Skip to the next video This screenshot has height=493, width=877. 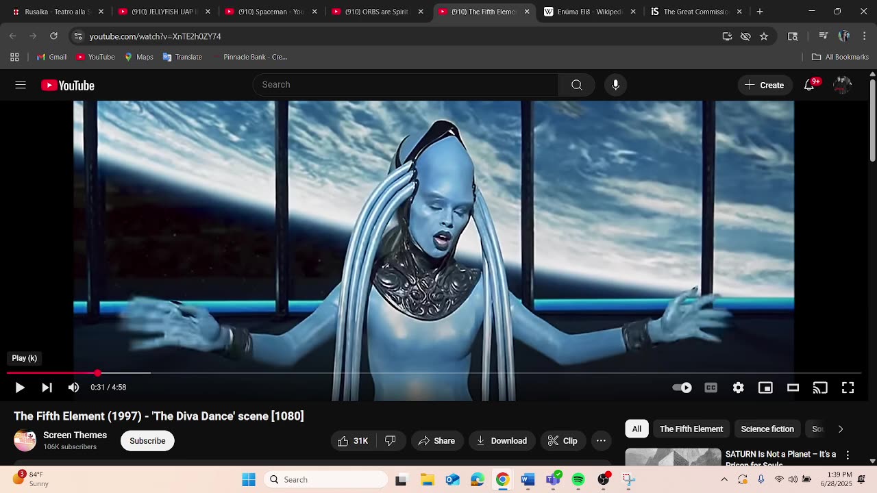(x=47, y=388)
